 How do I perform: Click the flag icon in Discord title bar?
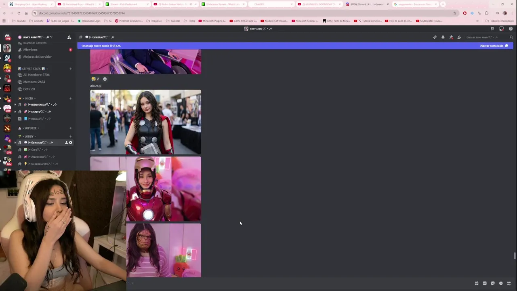coord(492,29)
